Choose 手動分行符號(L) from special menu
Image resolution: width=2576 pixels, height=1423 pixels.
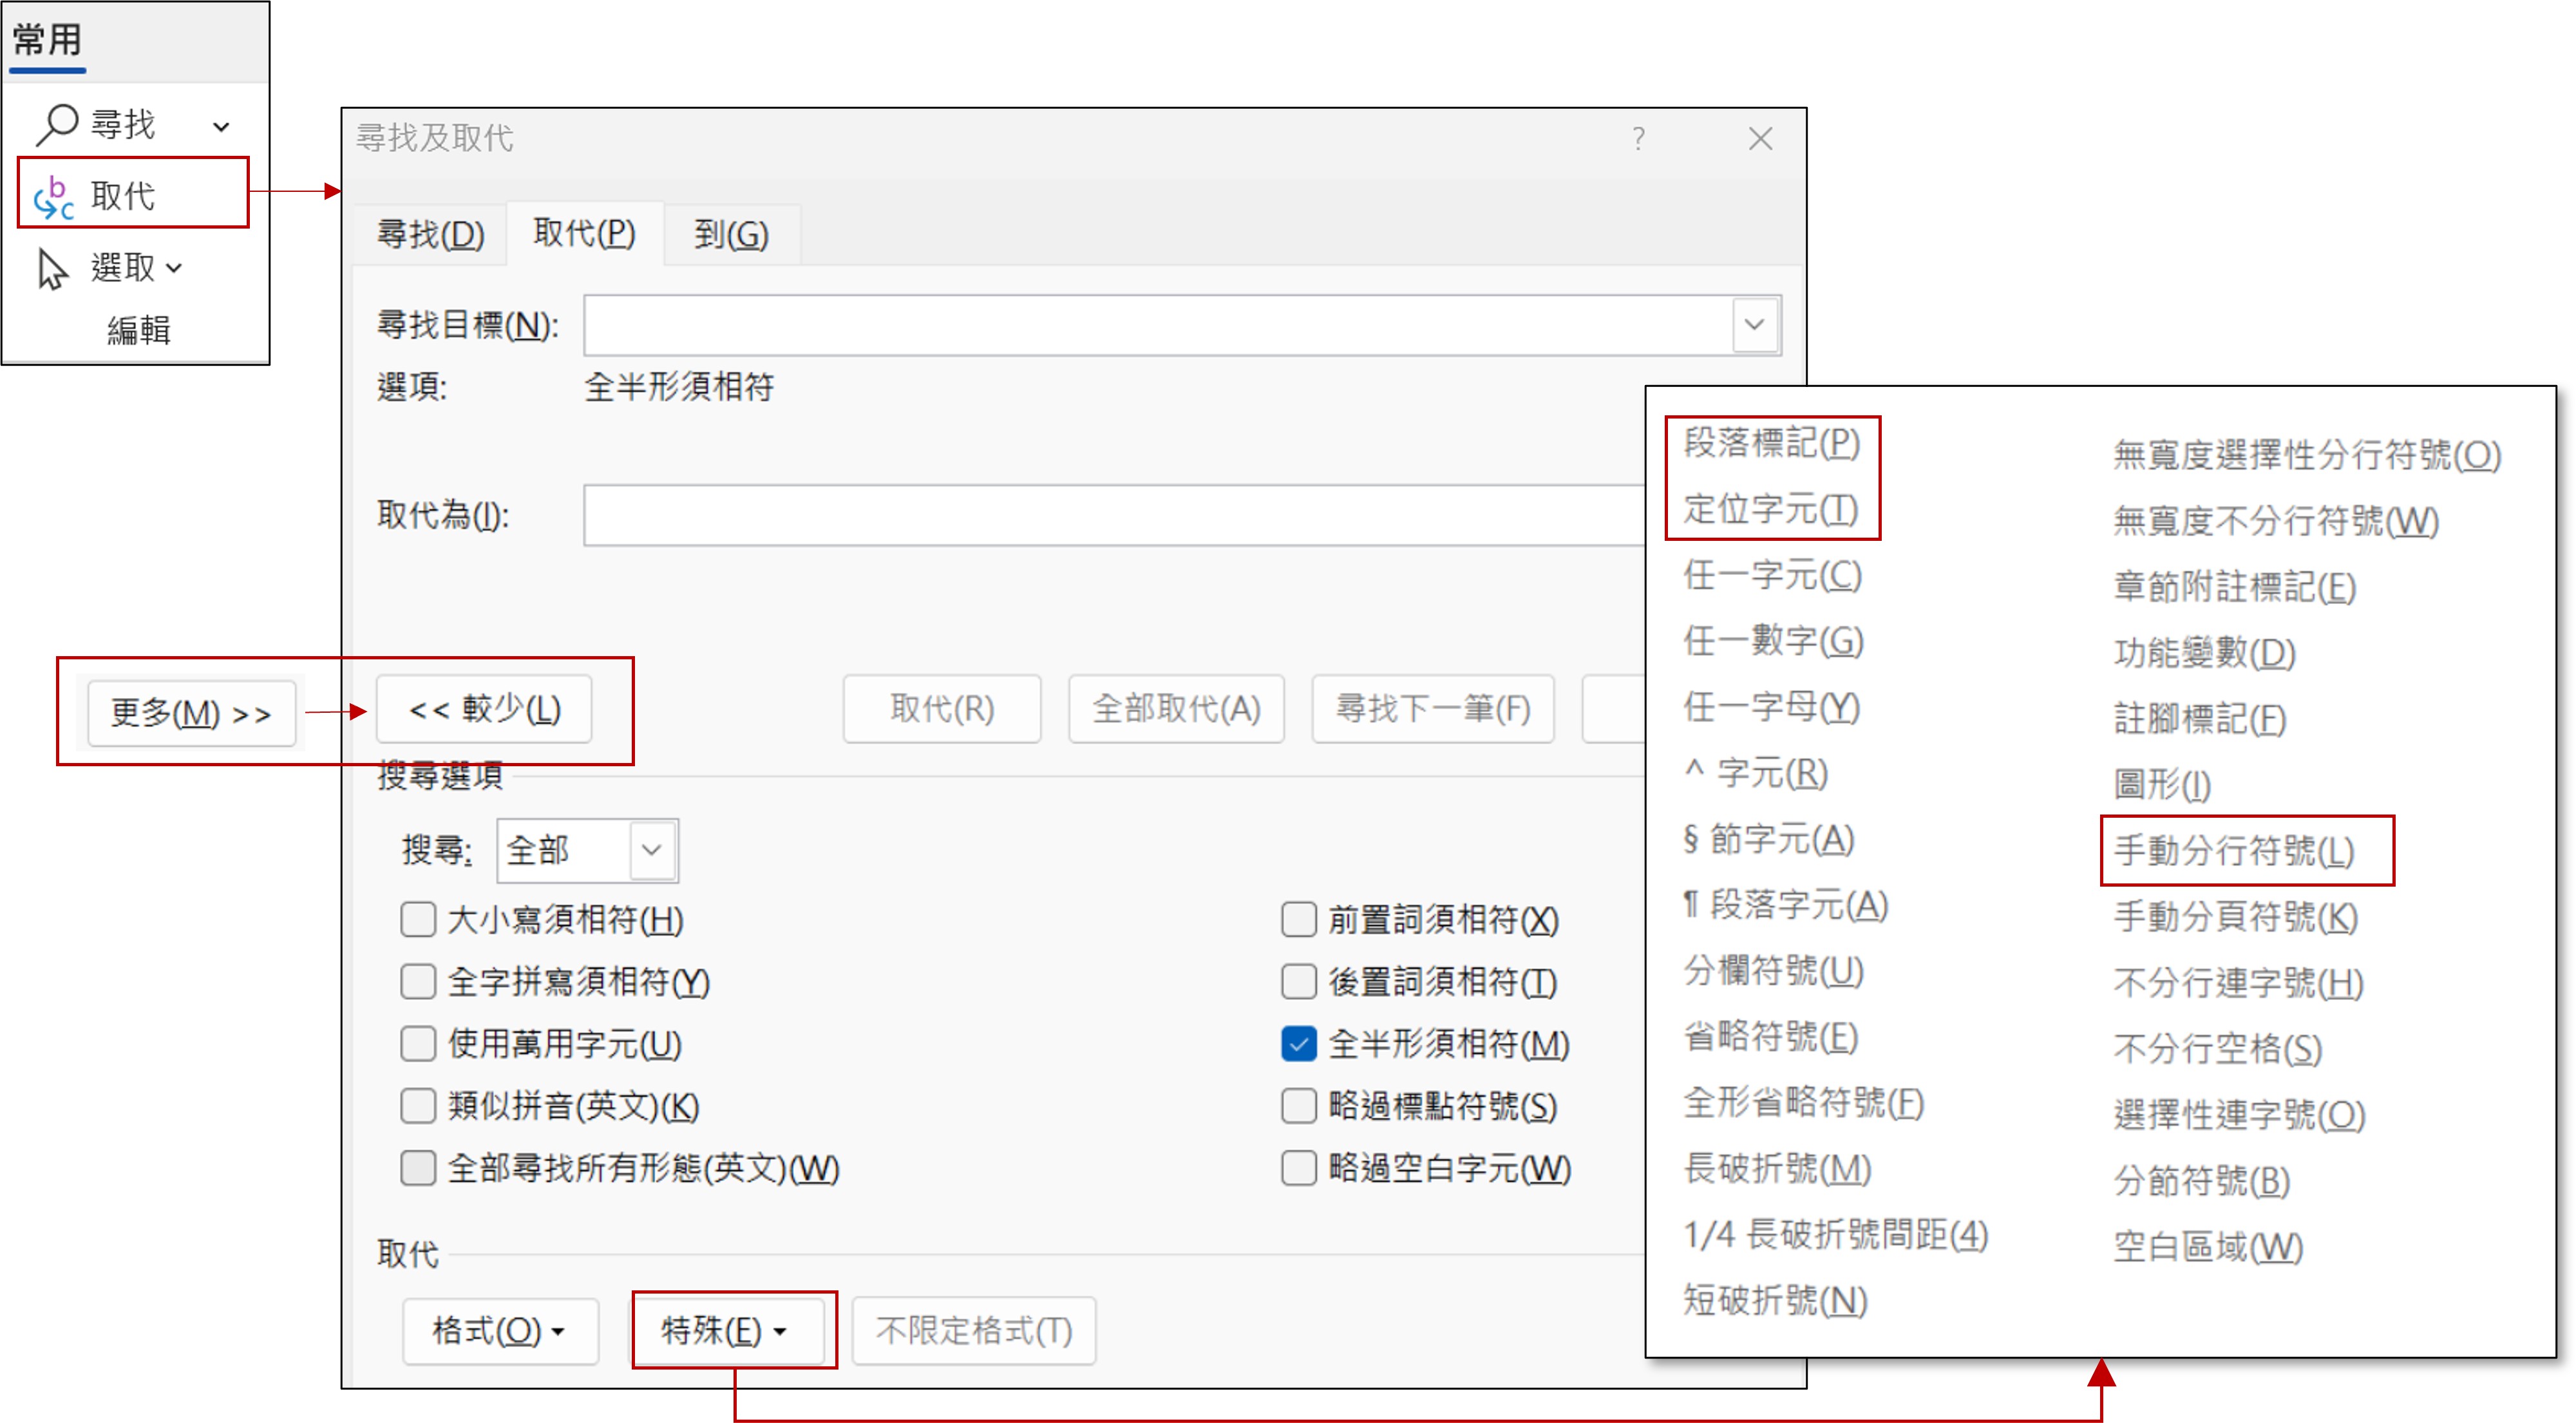pos(2234,851)
